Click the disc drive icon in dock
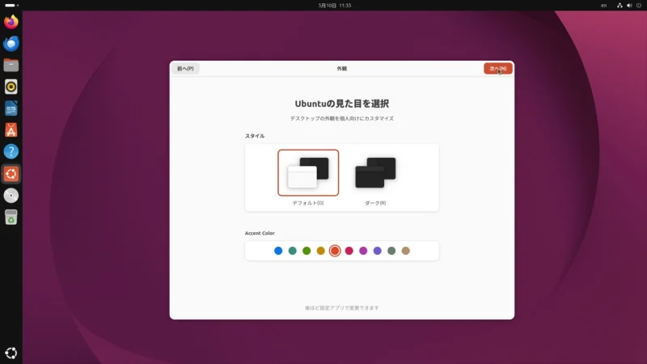This screenshot has width=647, height=364. click(11, 196)
